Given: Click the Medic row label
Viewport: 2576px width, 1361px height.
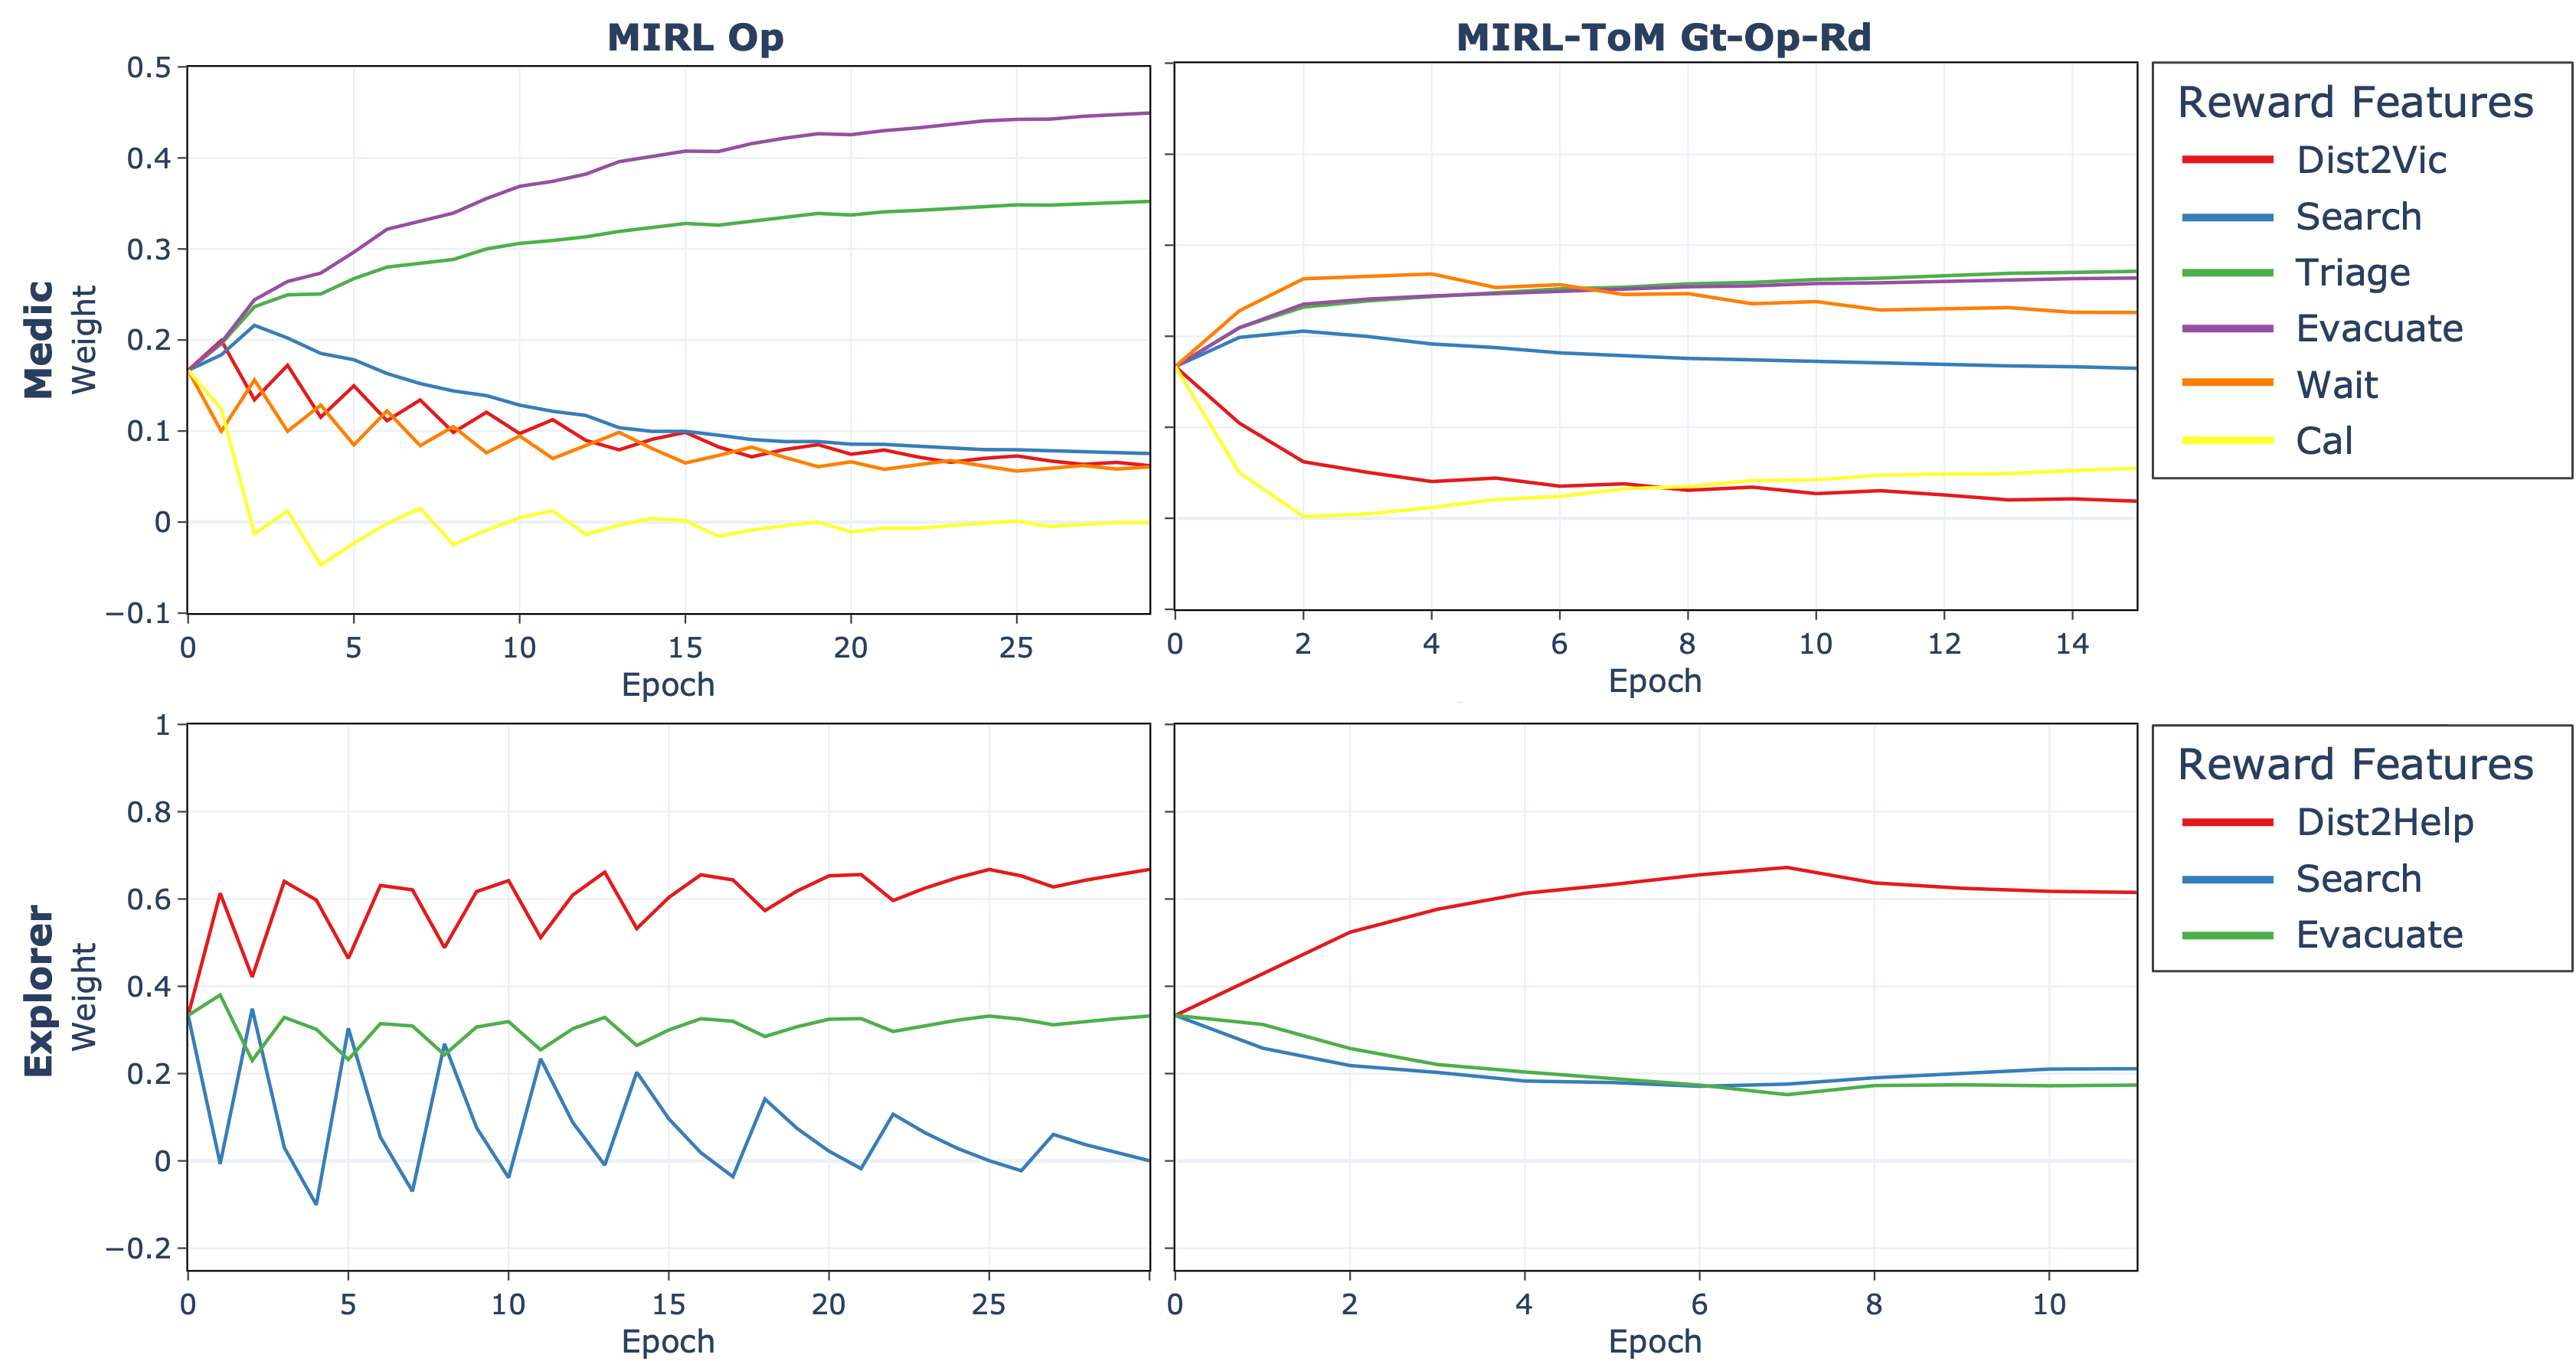Looking at the screenshot, I should click(x=39, y=339).
